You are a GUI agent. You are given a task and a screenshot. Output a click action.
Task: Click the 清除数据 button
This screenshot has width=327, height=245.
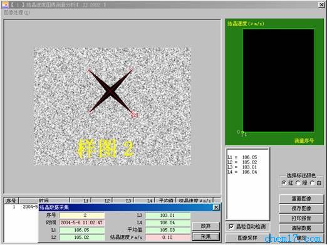[301, 228]
